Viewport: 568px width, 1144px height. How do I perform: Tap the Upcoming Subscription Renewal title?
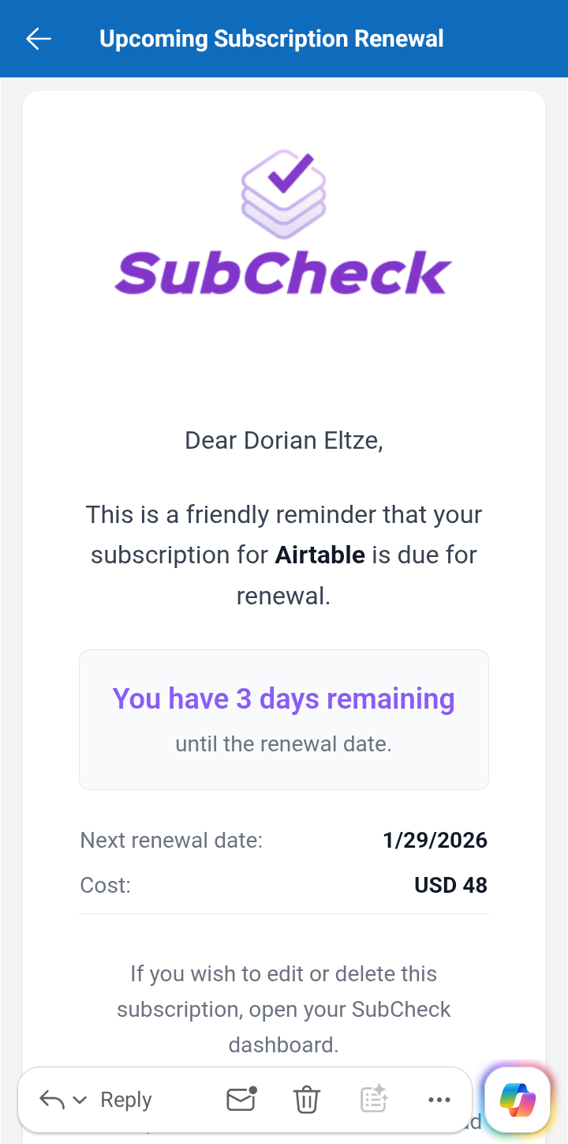(271, 38)
